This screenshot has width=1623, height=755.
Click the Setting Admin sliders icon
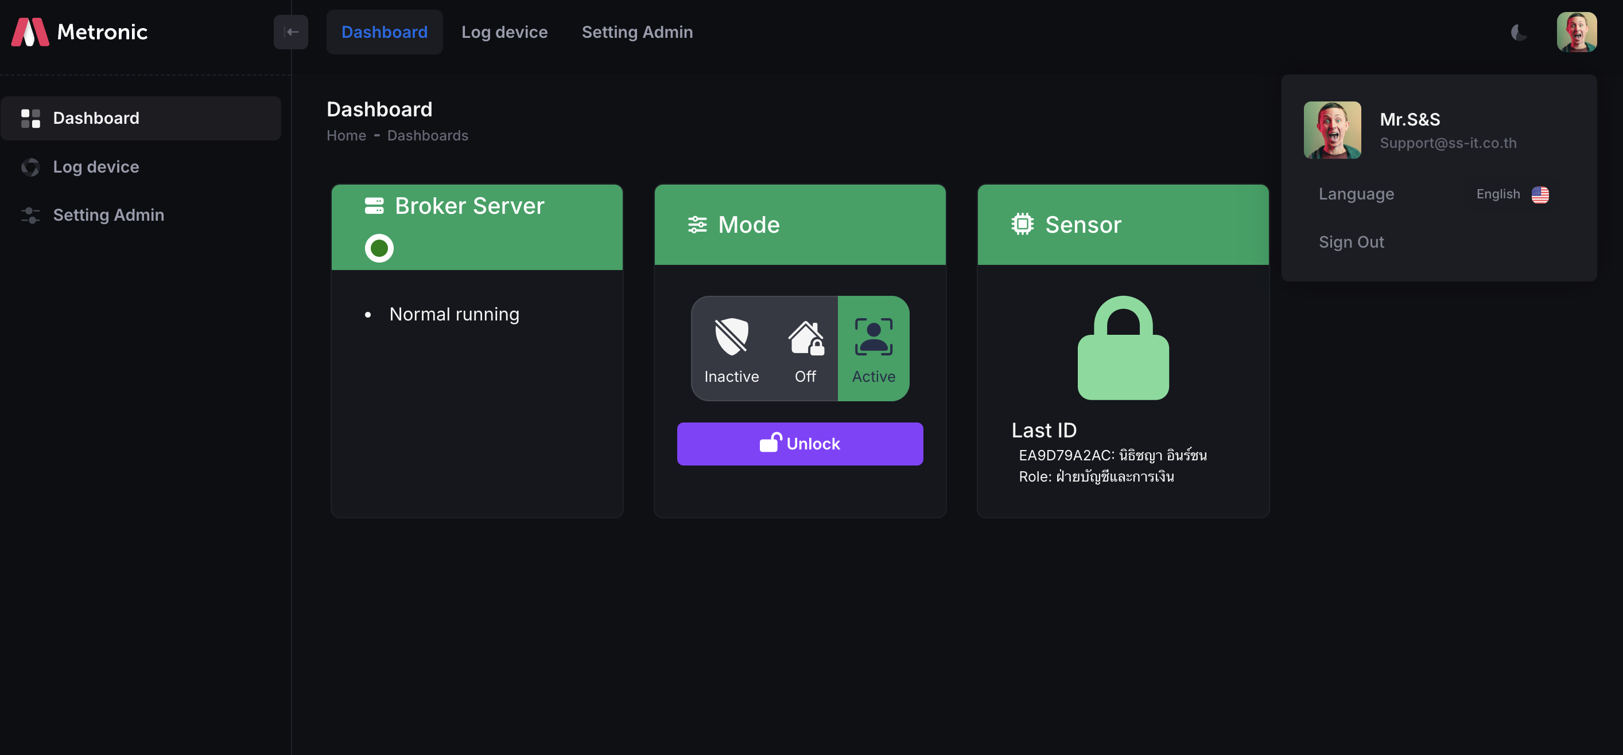[x=30, y=214]
